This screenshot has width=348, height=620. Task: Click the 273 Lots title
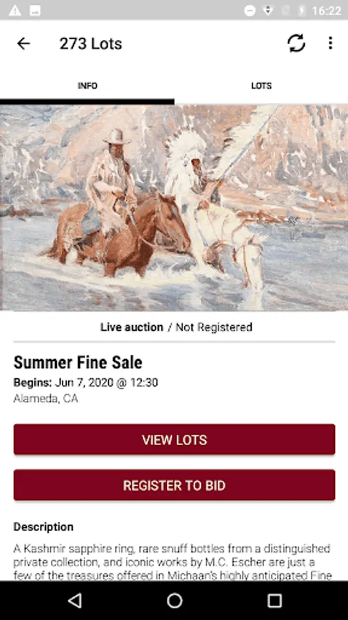point(91,43)
